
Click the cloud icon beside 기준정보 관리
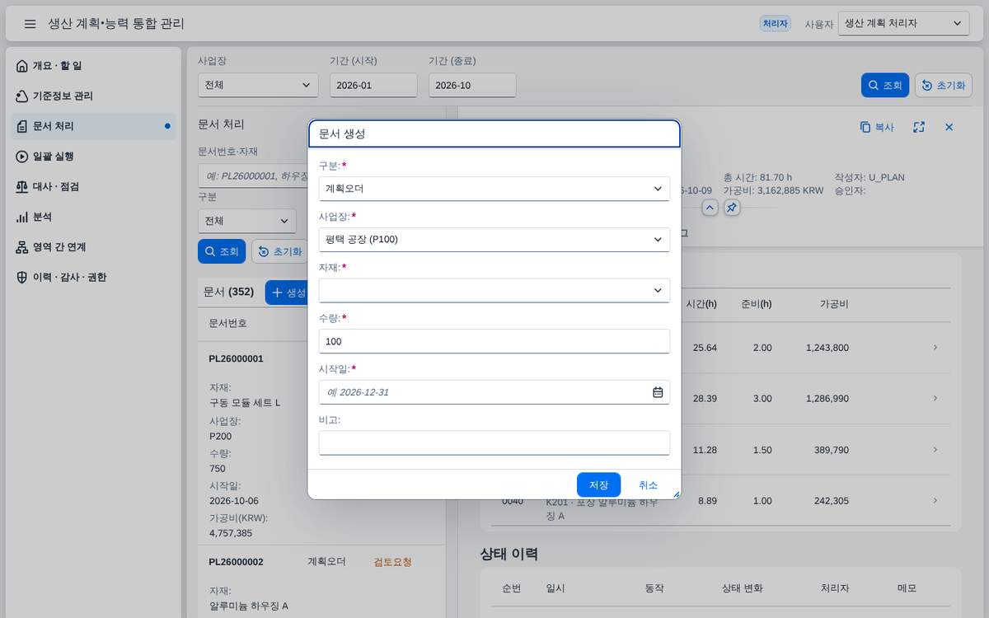[x=22, y=96]
